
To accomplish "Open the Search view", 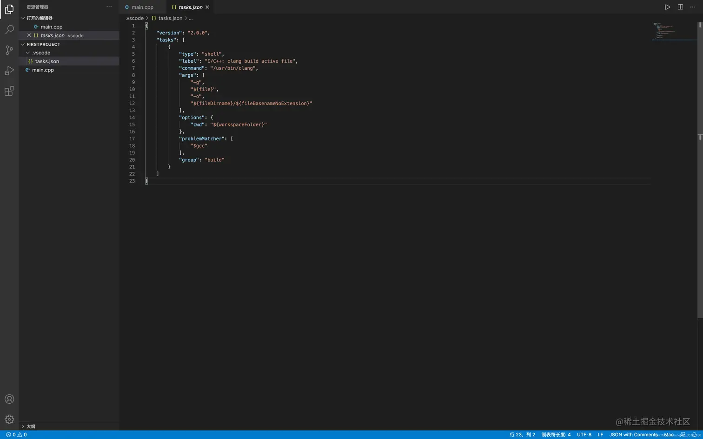I will click(9, 29).
